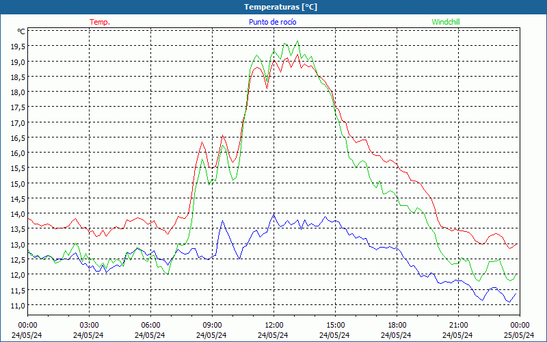The image size is (547, 342).
Task: Click the 03:00 time label
Action: (x=89, y=326)
